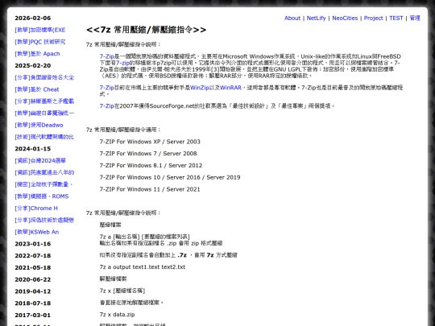The width and height of the screenshot is (435, 326).
Task: Expand the 2018-07-18 date group
Action: (x=33, y=303)
